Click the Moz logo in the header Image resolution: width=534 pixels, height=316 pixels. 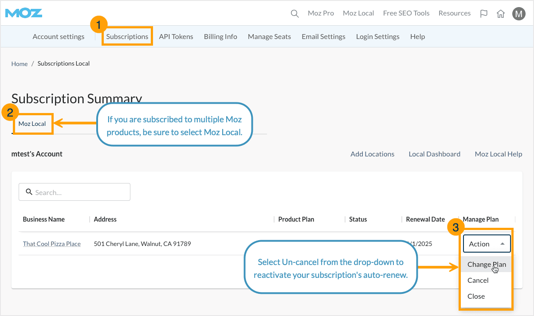point(23,13)
